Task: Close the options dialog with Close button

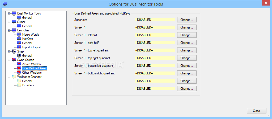Action: click(257, 111)
